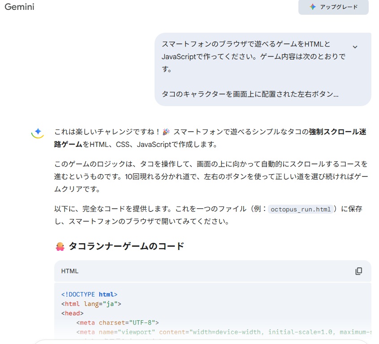Image resolution: width=379 pixels, height=344 pixels.
Task: Click the アップグレード upgrade button
Action: (333, 7)
